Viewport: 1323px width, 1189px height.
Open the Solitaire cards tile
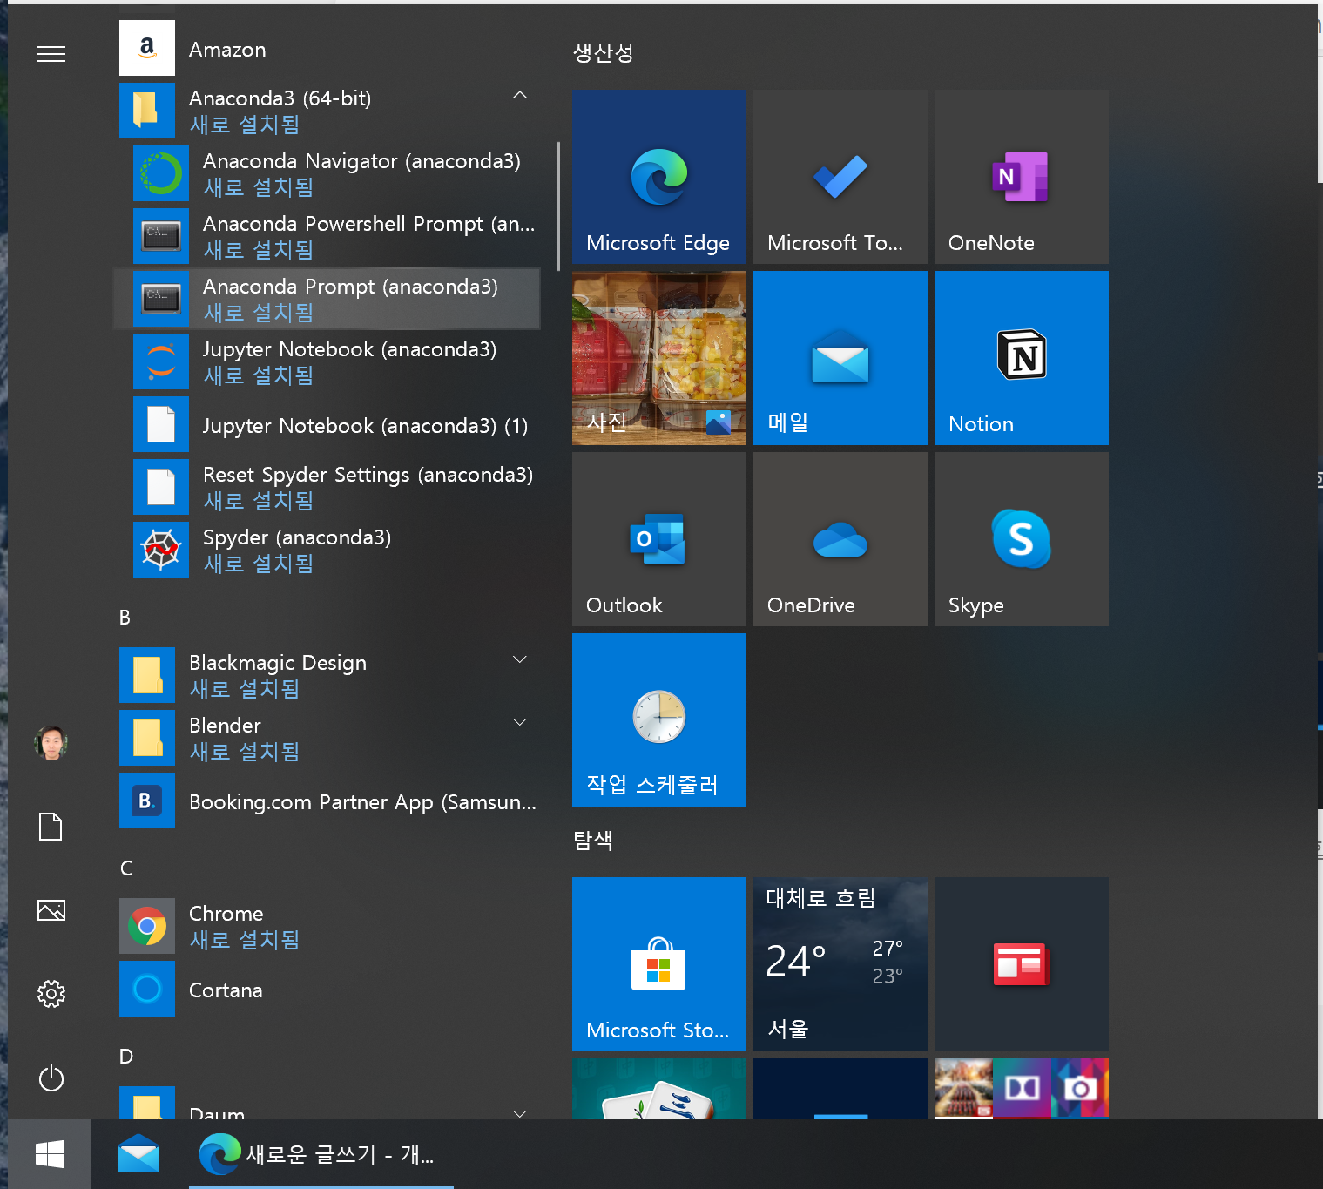(x=659, y=1089)
